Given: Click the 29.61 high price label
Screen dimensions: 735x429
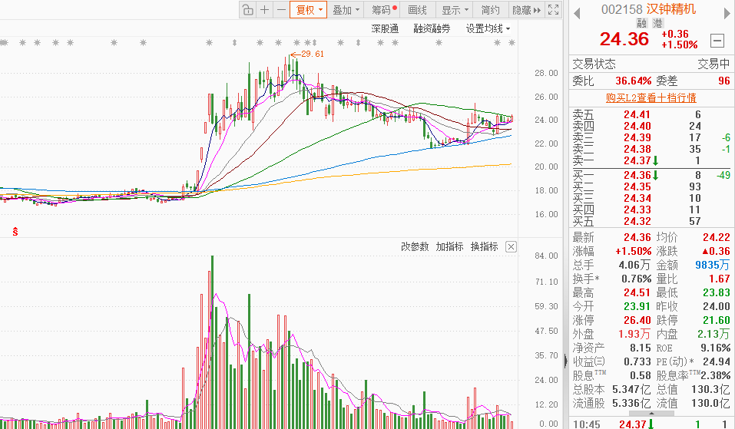Looking at the screenshot, I should (312, 54).
